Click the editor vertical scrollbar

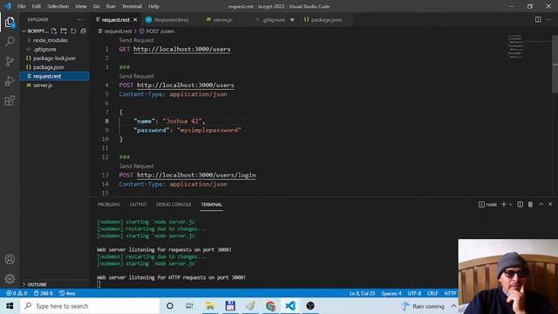click(555, 64)
